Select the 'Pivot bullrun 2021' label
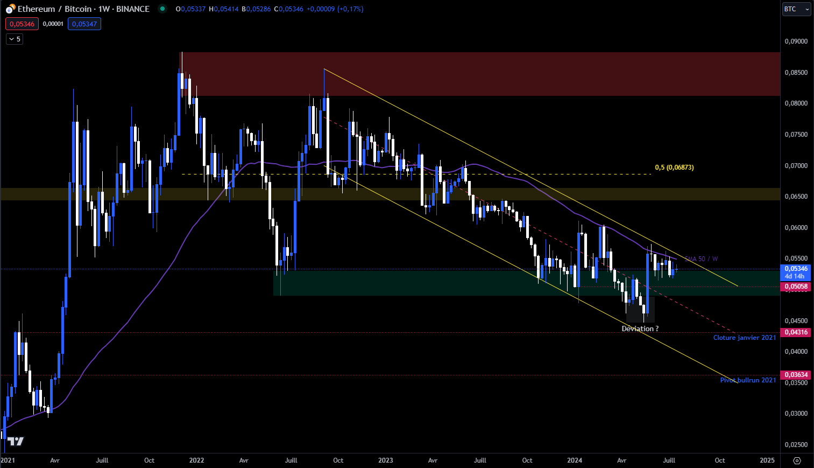This screenshot has width=814, height=468. (748, 380)
